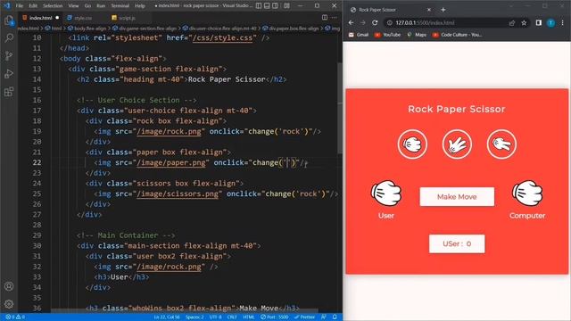Image resolution: width=571 pixels, height=321 pixels.
Task: Split the editor to the right
Action: coord(325,18)
